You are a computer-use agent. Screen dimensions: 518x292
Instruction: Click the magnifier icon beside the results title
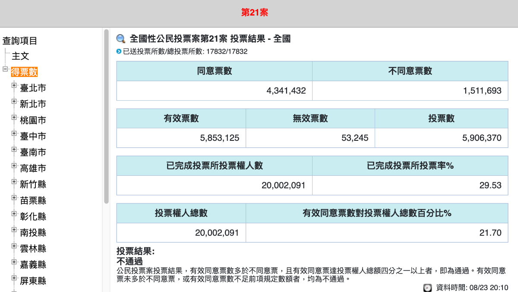121,39
